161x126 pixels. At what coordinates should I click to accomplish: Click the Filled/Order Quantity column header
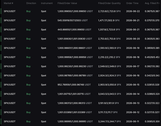[109, 3]
